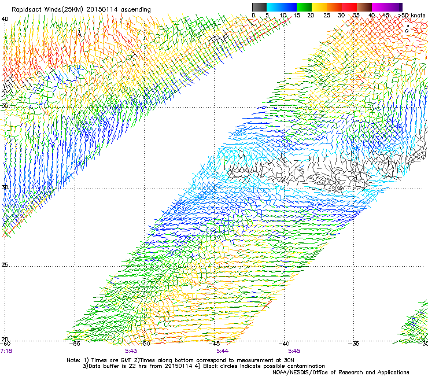Click the longitude label '-45'

pyautogui.click(x=214, y=344)
